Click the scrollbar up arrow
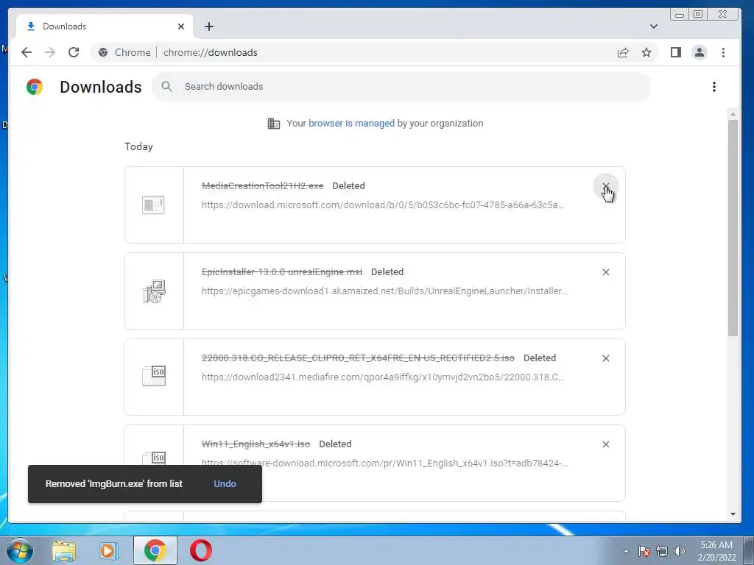 (x=733, y=114)
